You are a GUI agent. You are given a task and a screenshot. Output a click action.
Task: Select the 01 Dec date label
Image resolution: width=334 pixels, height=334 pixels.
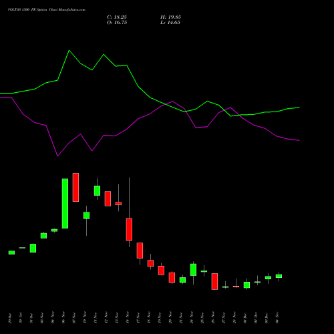245,318
